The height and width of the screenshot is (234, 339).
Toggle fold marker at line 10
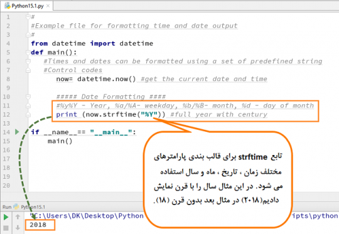[28, 97]
